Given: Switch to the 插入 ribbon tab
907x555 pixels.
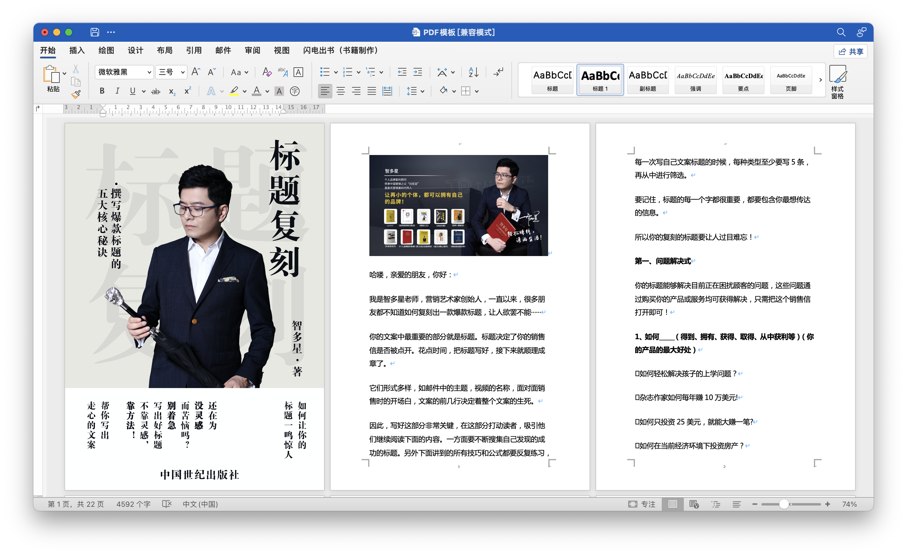Looking at the screenshot, I should 77,50.
